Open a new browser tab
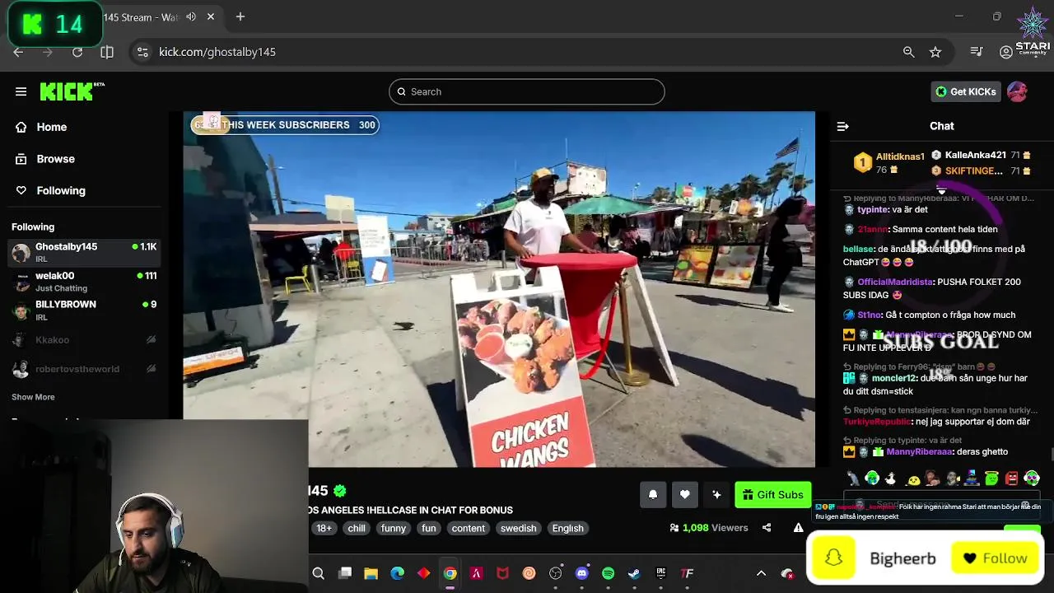The width and height of the screenshot is (1054, 593). pos(240,16)
